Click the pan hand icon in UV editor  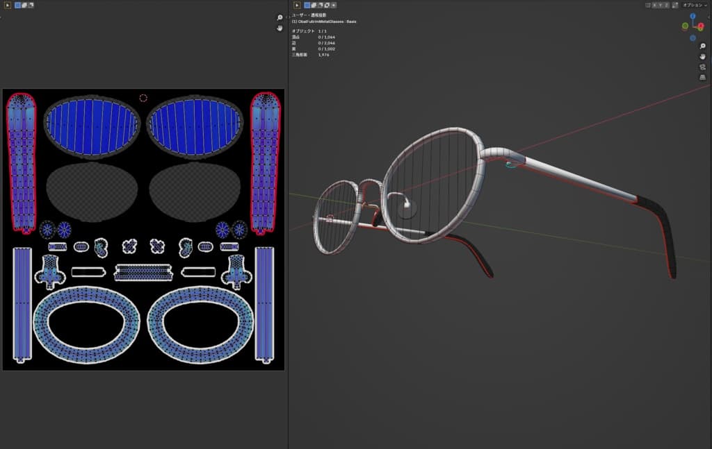(280, 28)
